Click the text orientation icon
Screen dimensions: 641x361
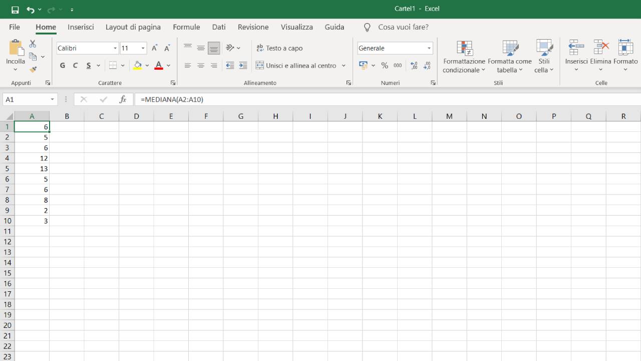230,48
